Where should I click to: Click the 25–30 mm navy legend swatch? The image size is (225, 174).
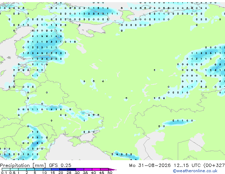(72, 169)
